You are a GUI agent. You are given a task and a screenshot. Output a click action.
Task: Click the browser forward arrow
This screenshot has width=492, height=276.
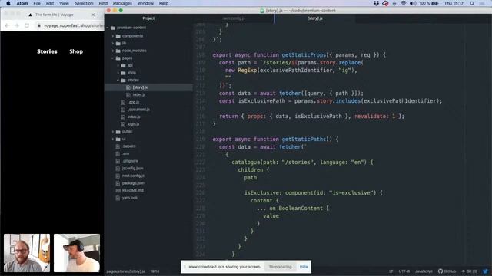pos(17,25)
